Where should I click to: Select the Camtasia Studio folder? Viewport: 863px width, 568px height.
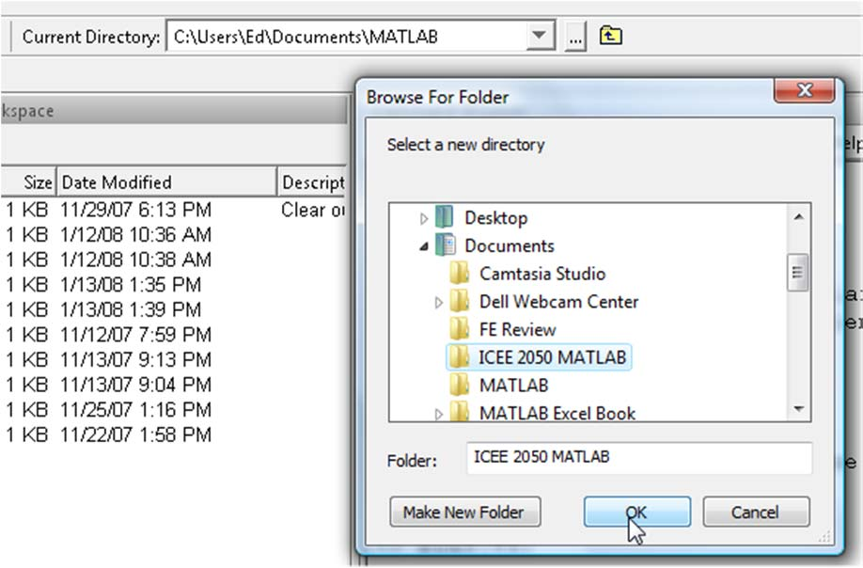542,274
